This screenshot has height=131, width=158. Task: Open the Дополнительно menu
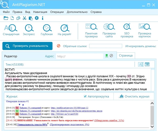click(x=77, y=12)
